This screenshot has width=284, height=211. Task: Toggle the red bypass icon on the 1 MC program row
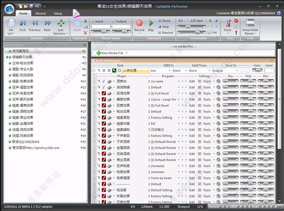pyautogui.click(x=104, y=124)
